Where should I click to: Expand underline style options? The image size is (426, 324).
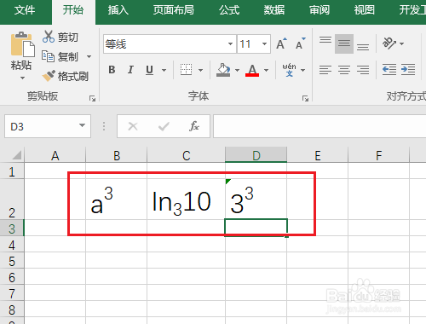164,70
